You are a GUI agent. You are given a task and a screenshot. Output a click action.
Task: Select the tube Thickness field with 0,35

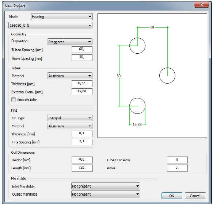pos(82,84)
